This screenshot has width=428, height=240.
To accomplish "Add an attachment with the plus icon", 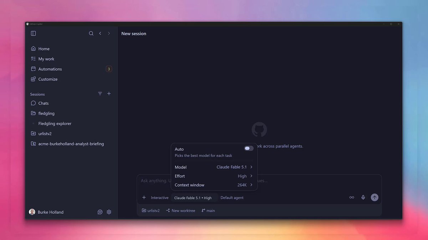I will click(x=144, y=197).
